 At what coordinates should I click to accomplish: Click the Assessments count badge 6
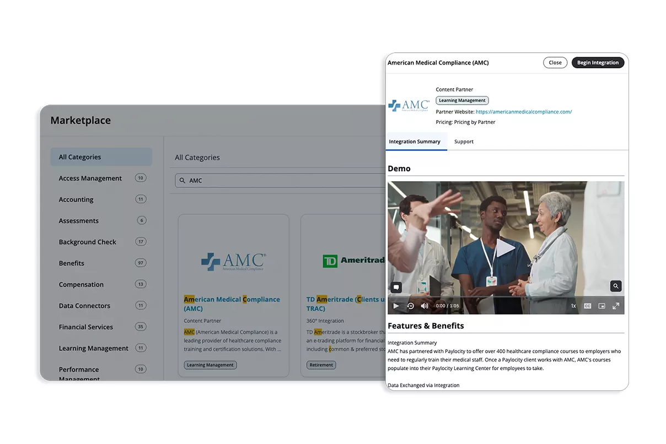tap(142, 220)
